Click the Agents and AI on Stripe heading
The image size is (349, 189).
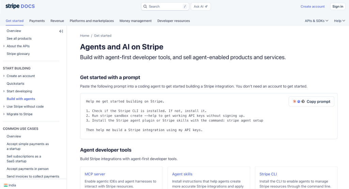click(122, 47)
